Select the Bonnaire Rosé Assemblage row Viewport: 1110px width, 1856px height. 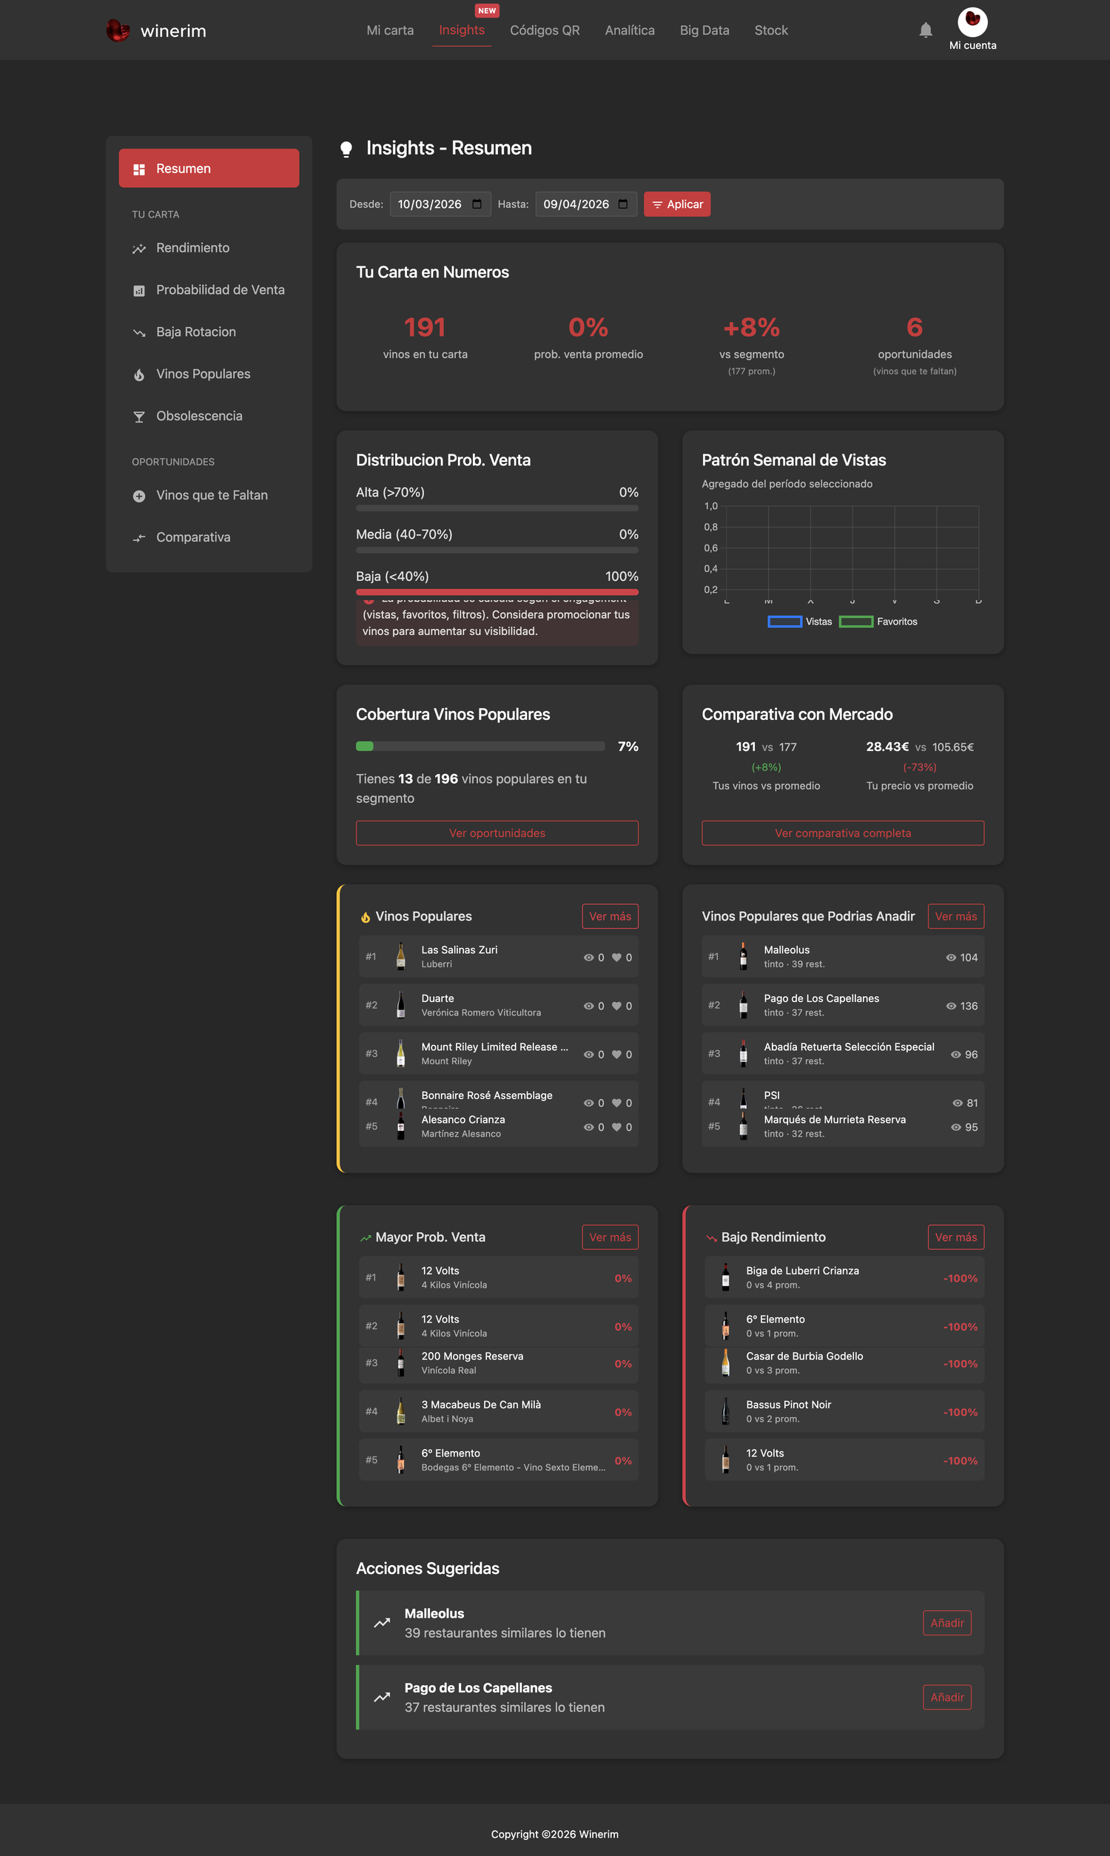[x=498, y=1096]
